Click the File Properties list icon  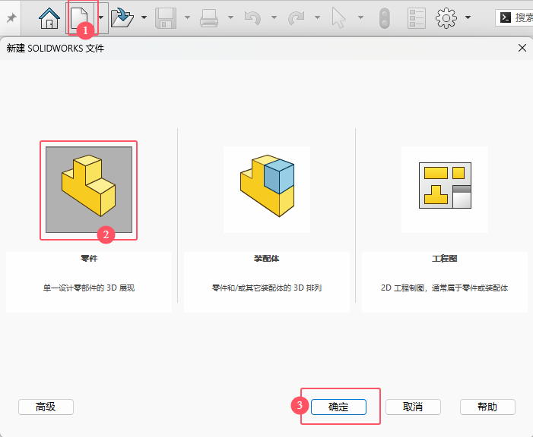coord(417,18)
